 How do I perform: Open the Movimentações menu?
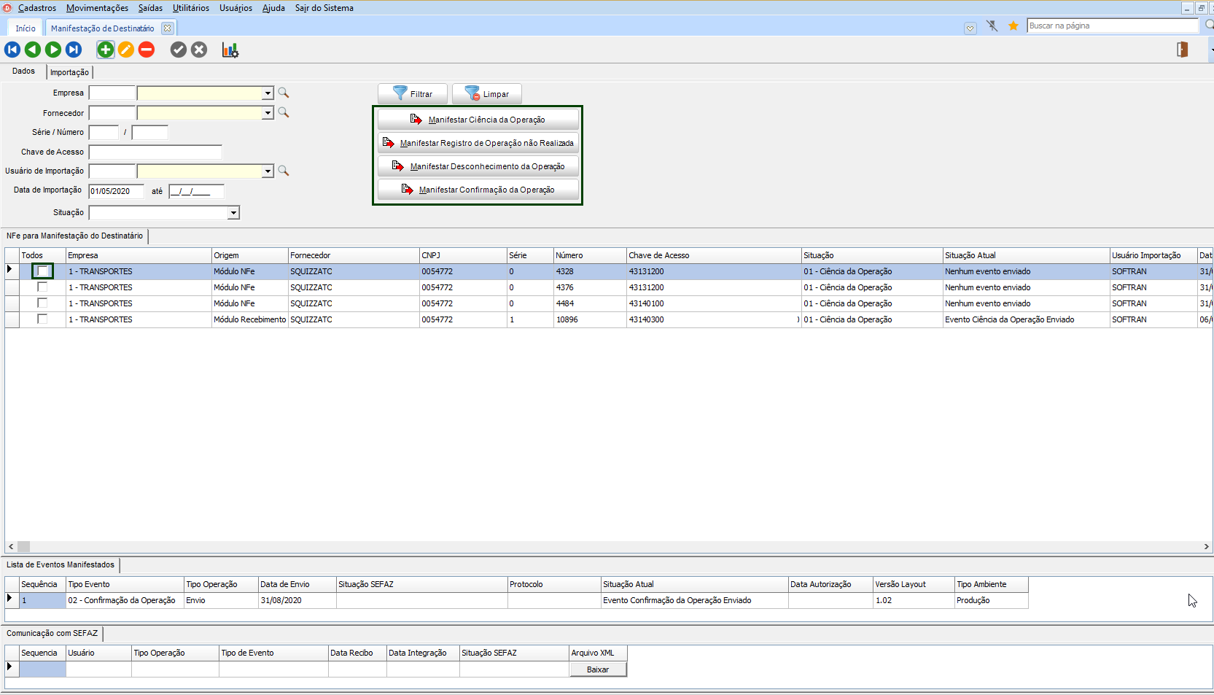[x=97, y=8]
